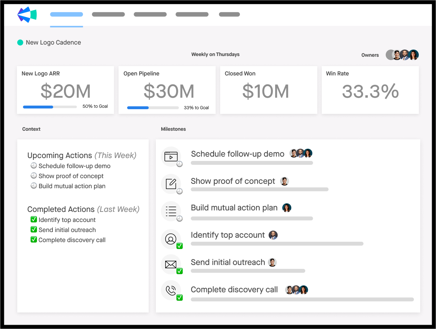The width and height of the screenshot is (436, 329).
Task: Toggle green checkmark beside Complete discovery call in Context
Action: coord(34,240)
